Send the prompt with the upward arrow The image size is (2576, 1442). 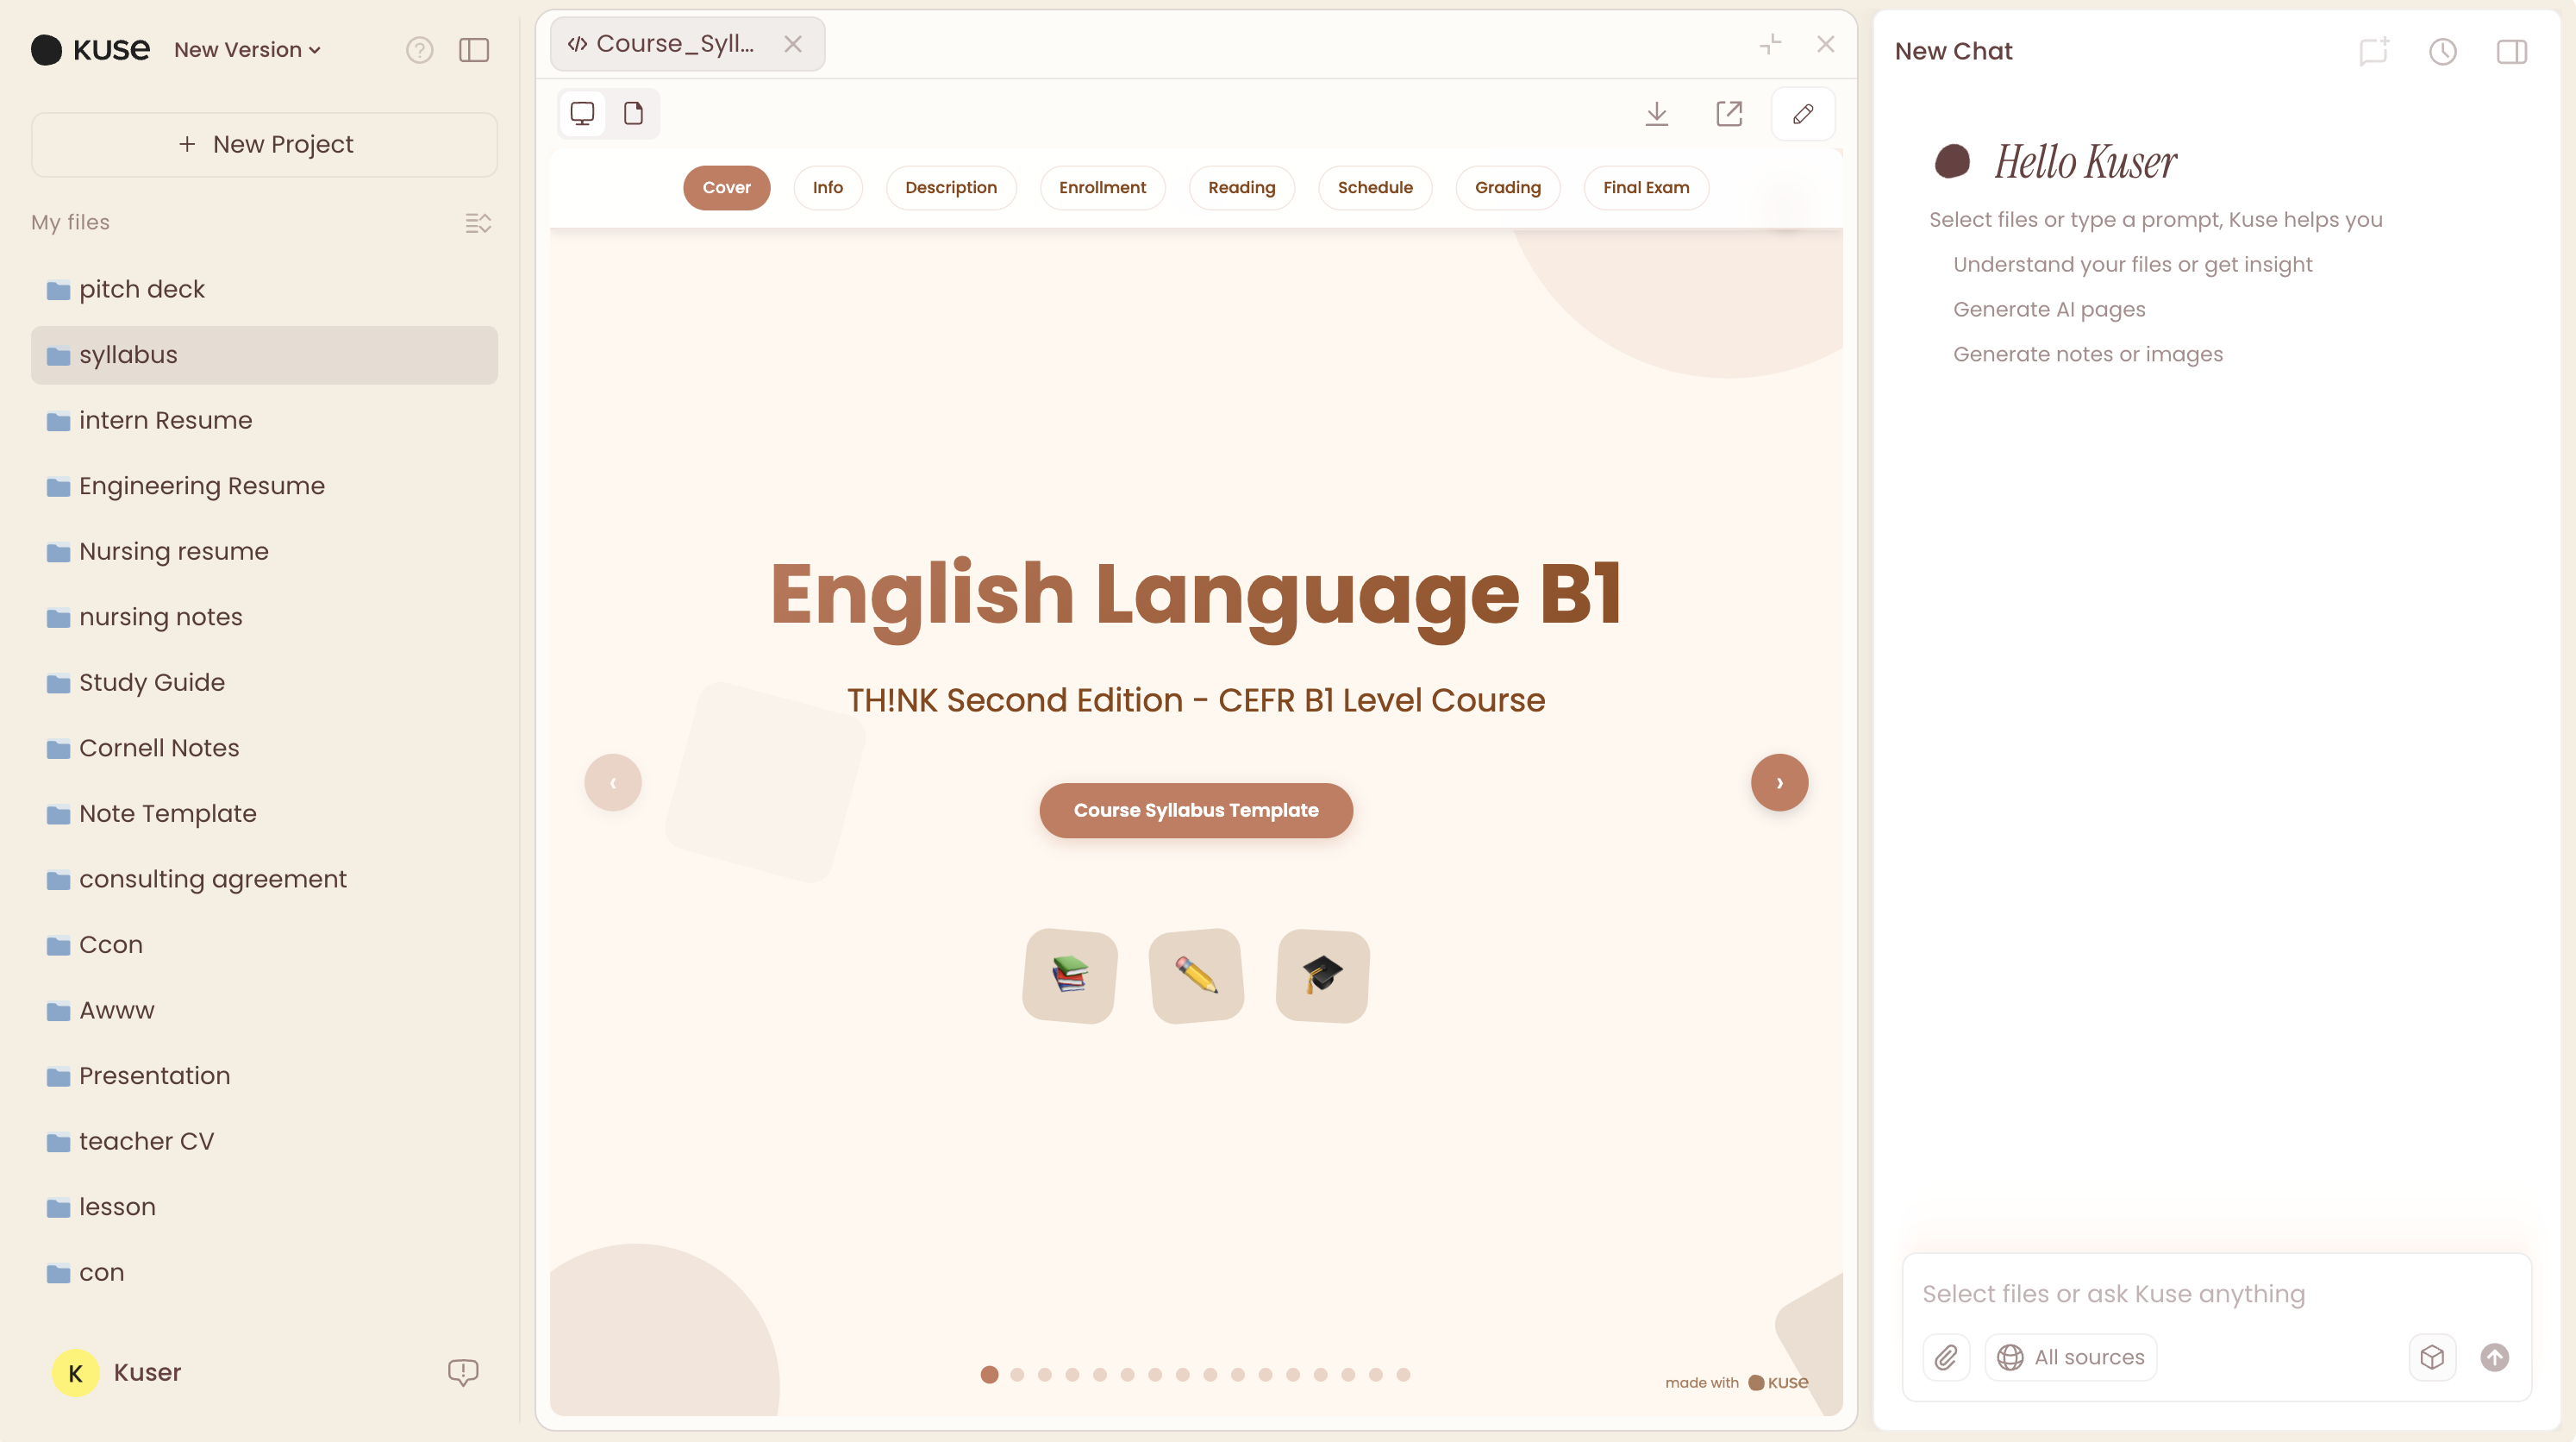(2493, 1357)
